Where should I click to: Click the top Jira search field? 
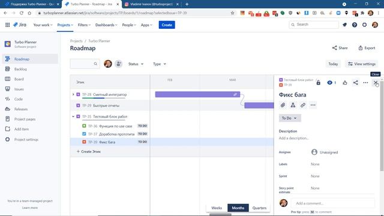point(314,25)
